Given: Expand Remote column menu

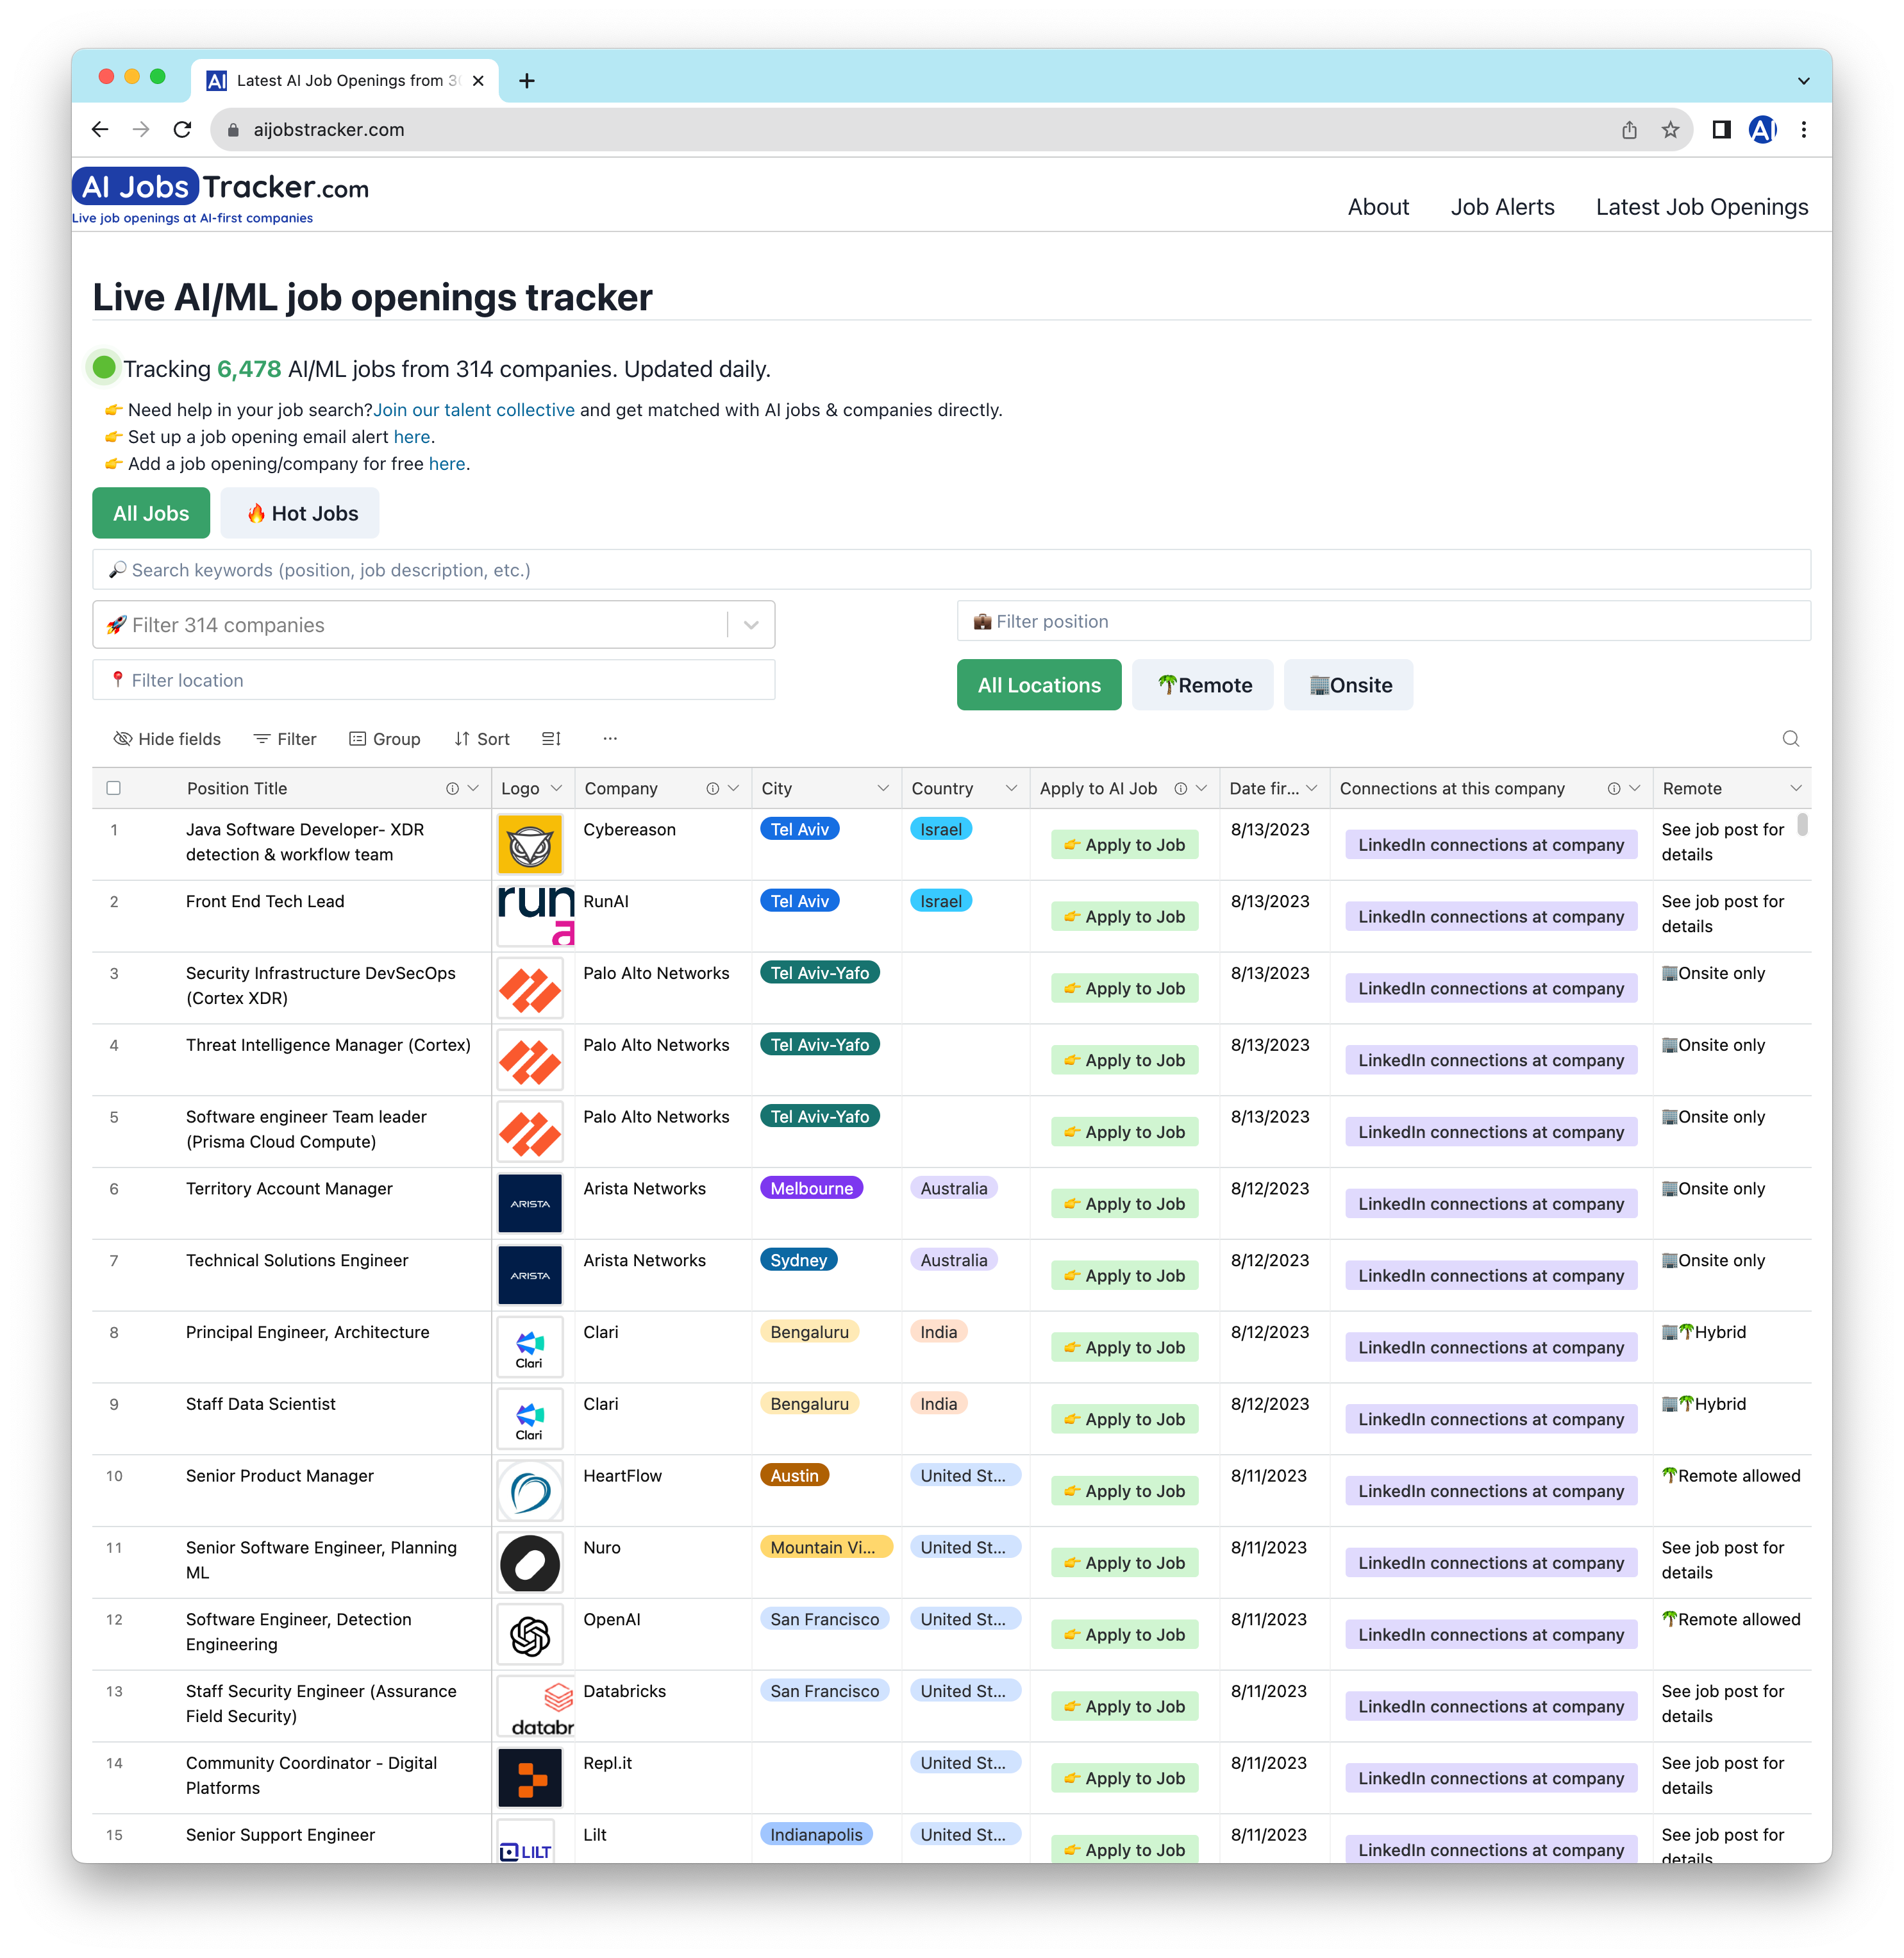Looking at the screenshot, I should coord(1795,788).
